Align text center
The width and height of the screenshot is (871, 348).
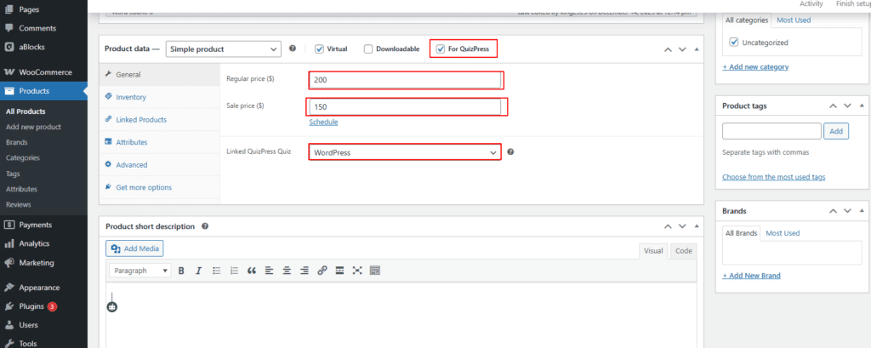pyautogui.click(x=287, y=271)
